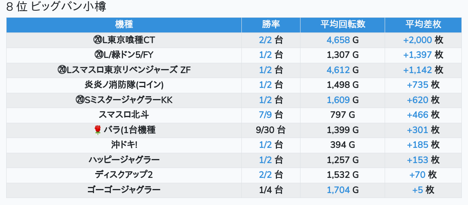Select 炎炎ノ消防隊(コイン) machine name
Viewport: 468px width, 205px height.
point(124,85)
